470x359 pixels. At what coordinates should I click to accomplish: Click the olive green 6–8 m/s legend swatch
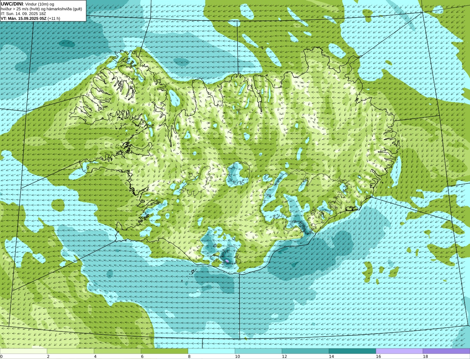pos(164,351)
